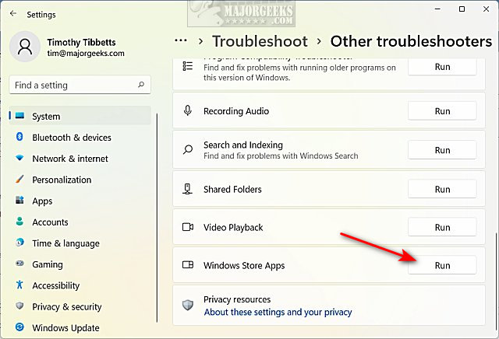Screen dimensions: 499x339
Task: Click the Shared Folders icon
Action: [x=188, y=189]
